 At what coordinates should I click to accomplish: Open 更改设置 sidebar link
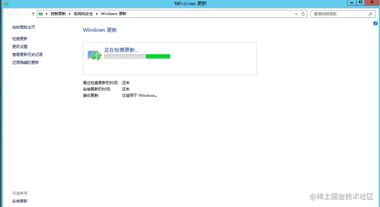[x=20, y=46]
